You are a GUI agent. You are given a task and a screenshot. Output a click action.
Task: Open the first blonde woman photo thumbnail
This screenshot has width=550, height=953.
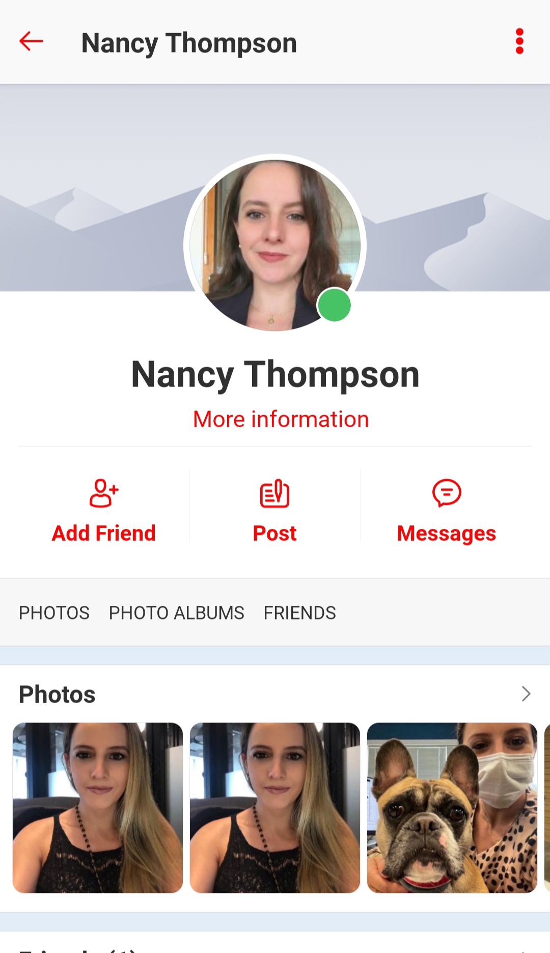tap(98, 808)
